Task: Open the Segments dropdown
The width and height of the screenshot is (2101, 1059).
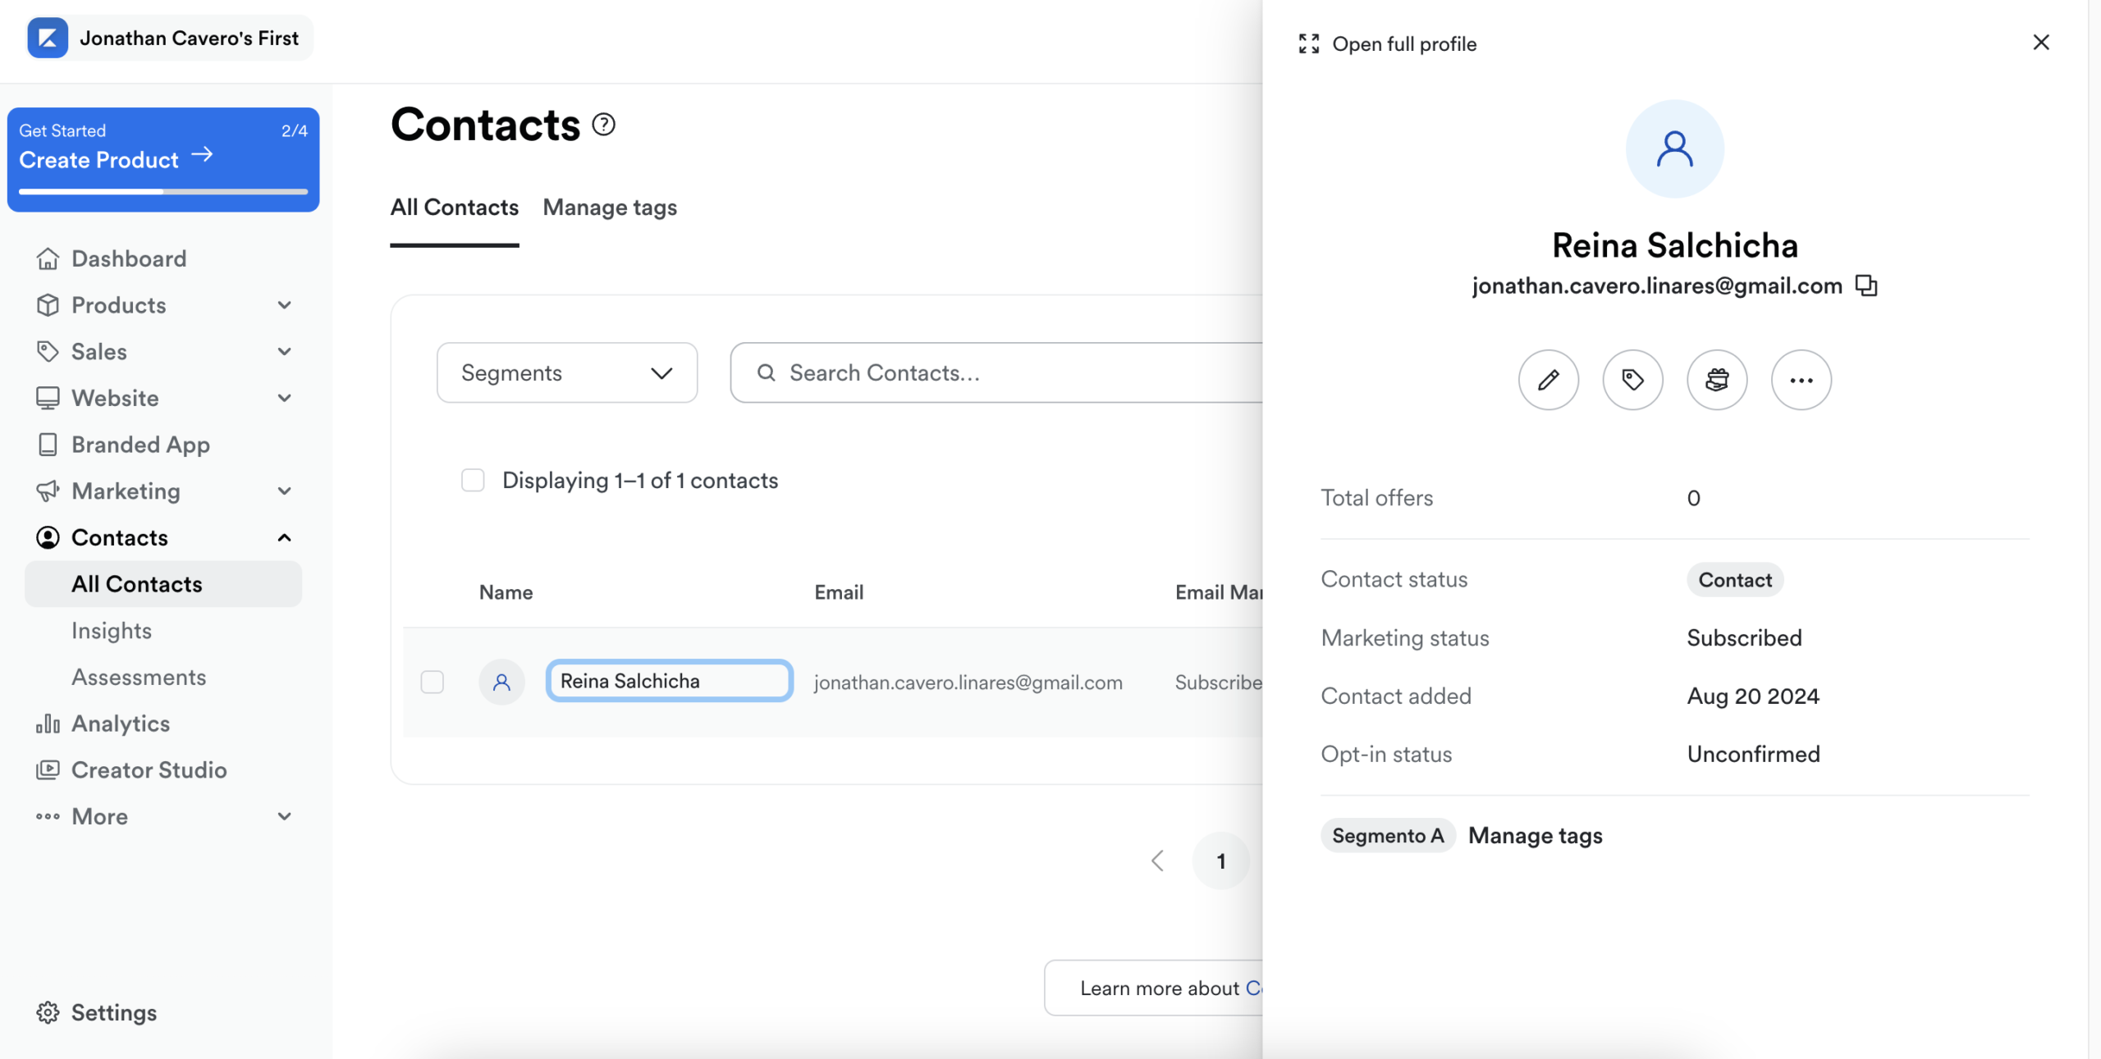Action: point(567,373)
